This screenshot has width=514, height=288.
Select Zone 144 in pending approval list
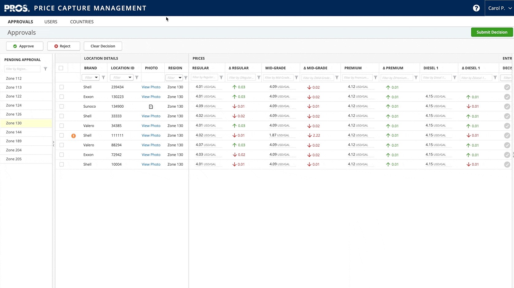tap(14, 132)
